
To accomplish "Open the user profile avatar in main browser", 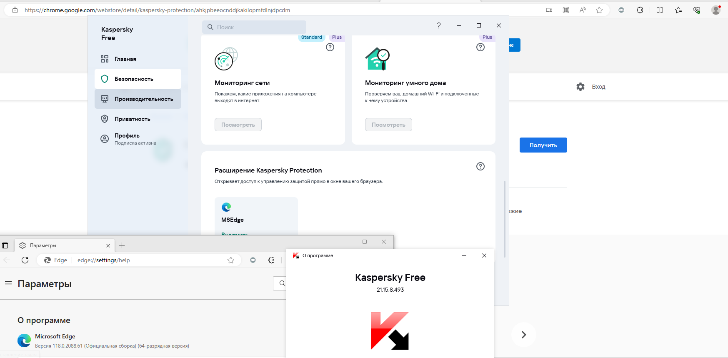I will coord(716,10).
